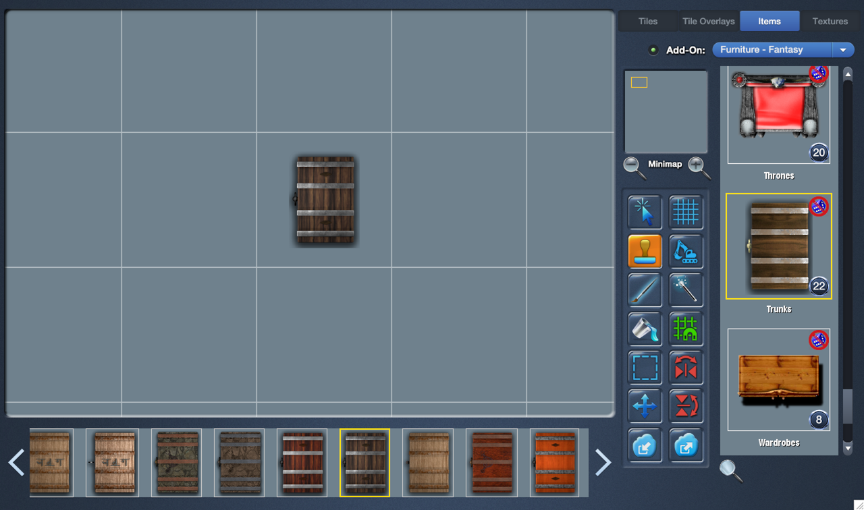
Task: Expand the next page of trunk thumbnails
Action: coord(603,462)
